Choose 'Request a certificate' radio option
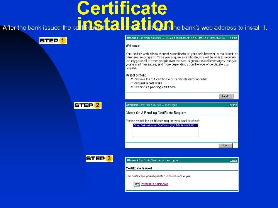Image resolution: width=278 pixels, height=208 pixels. (132, 83)
